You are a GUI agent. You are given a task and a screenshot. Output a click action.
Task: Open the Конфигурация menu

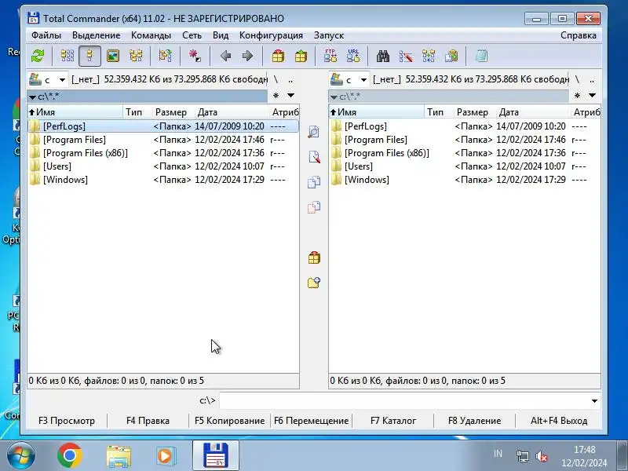271,35
